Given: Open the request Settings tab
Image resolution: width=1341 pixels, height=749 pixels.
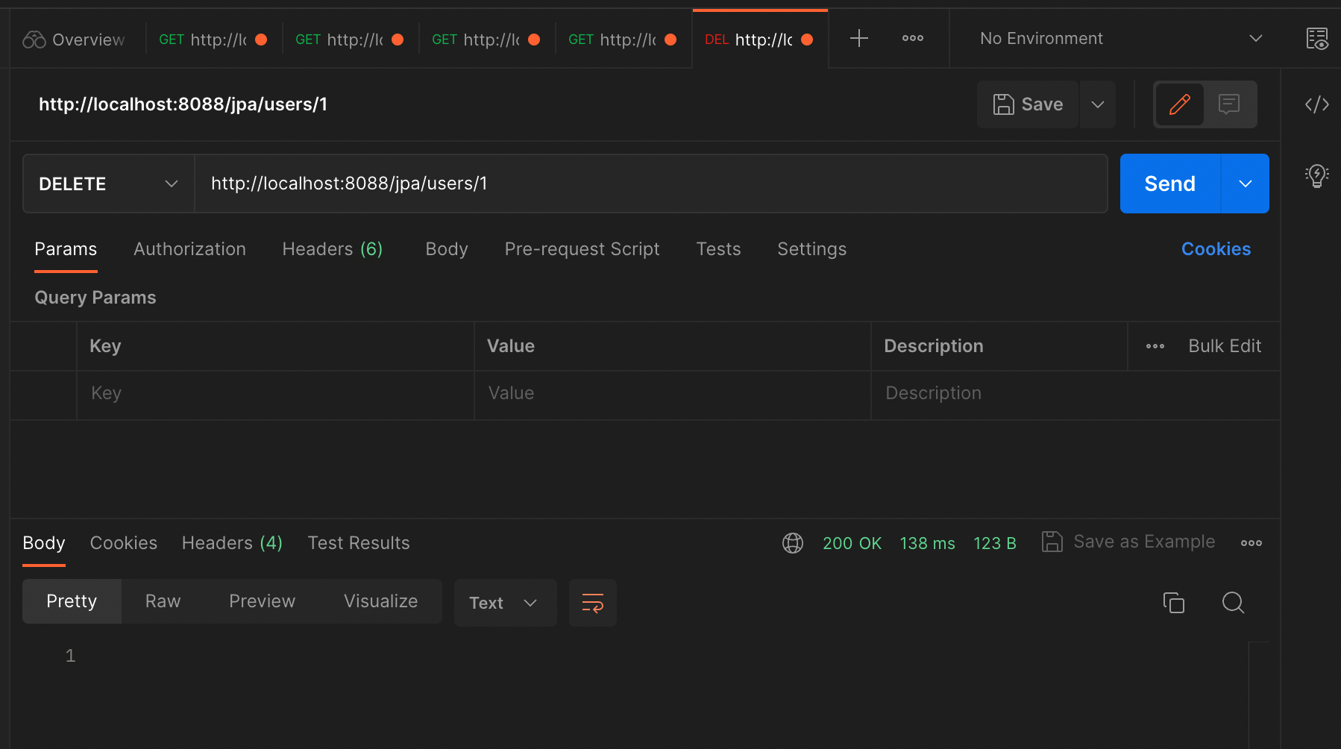Looking at the screenshot, I should (x=811, y=249).
